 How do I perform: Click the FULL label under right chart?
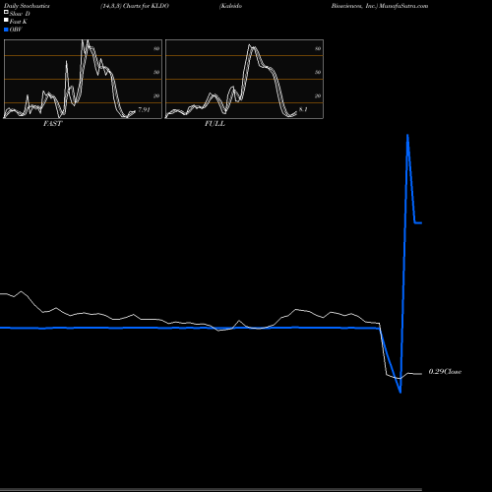pyautogui.click(x=215, y=124)
